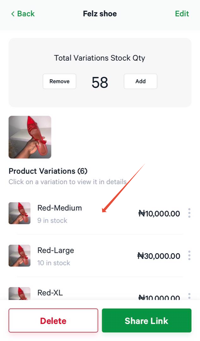Click the Remove stock button
Image resolution: width=200 pixels, height=341 pixels.
coord(59,81)
